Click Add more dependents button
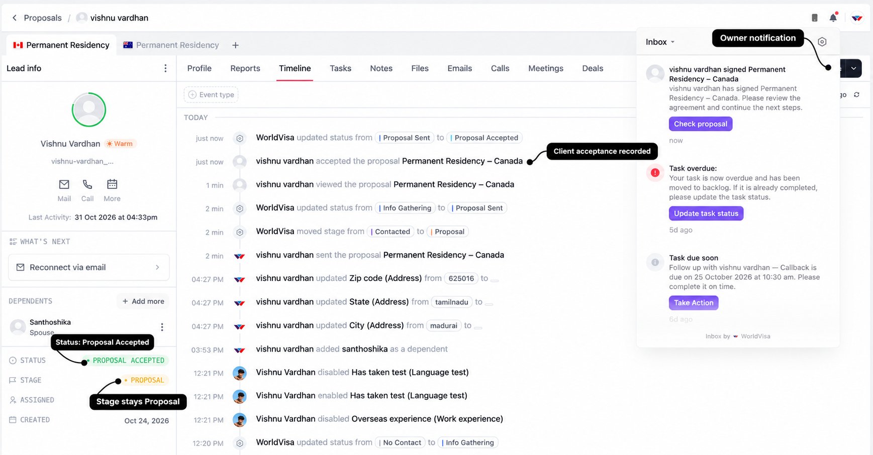The height and width of the screenshot is (455, 873). [x=143, y=301]
